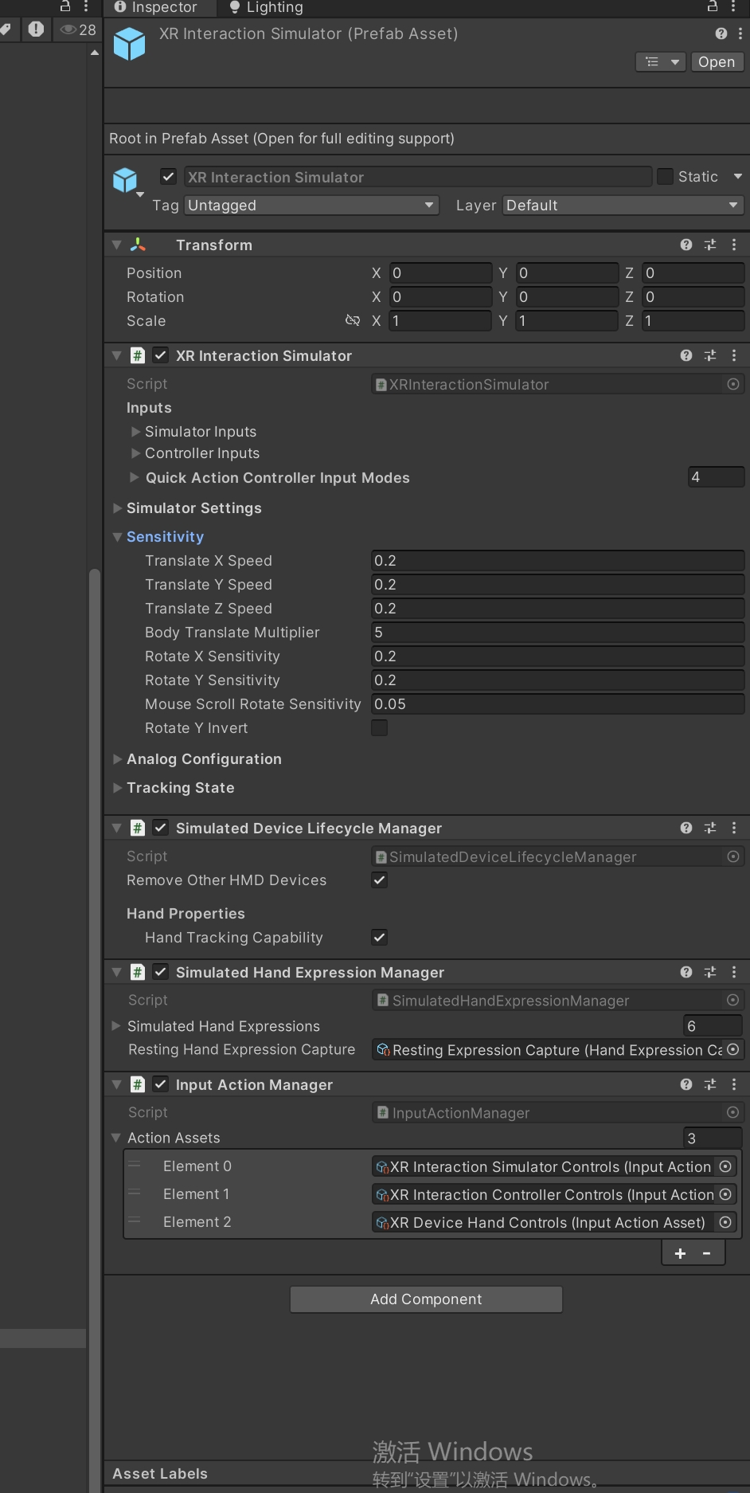Click Element 0 object picker circle
Image resolution: width=750 pixels, height=1493 pixels.
pyautogui.click(x=725, y=1166)
